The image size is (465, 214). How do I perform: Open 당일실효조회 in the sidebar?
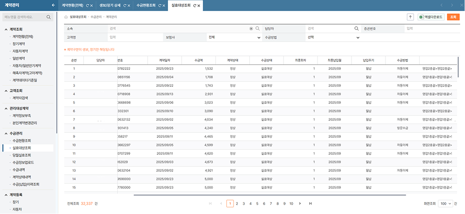tap(22, 155)
